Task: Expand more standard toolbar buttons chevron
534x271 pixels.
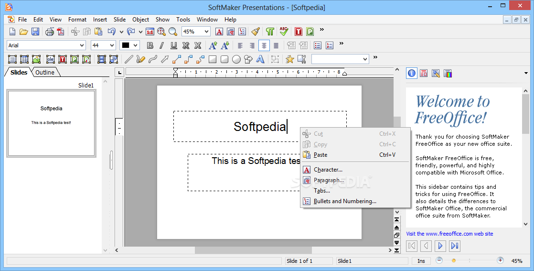Action: tap(322, 30)
